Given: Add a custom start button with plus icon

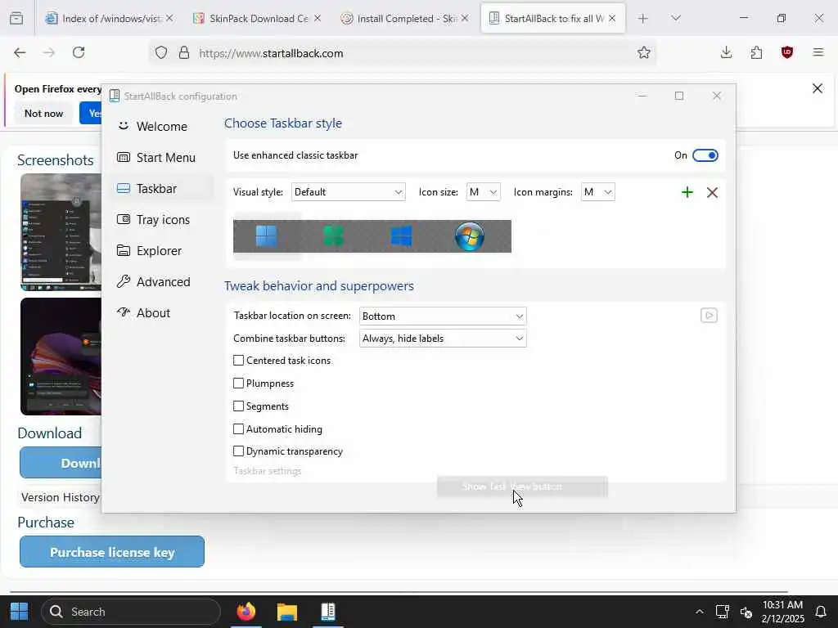Looking at the screenshot, I should tap(687, 192).
